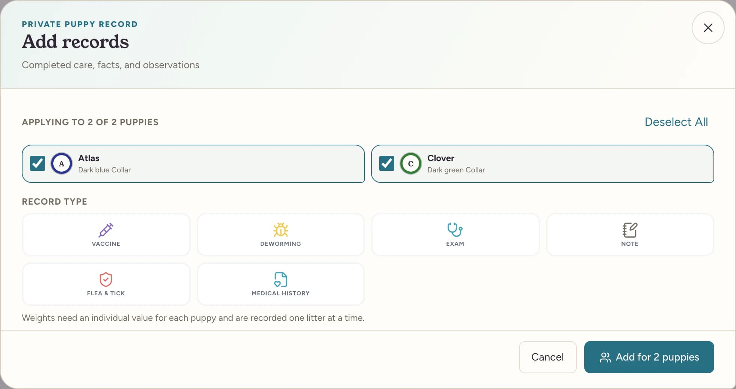
Task: Click the VACCINE label text
Action: [x=106, y=244]
